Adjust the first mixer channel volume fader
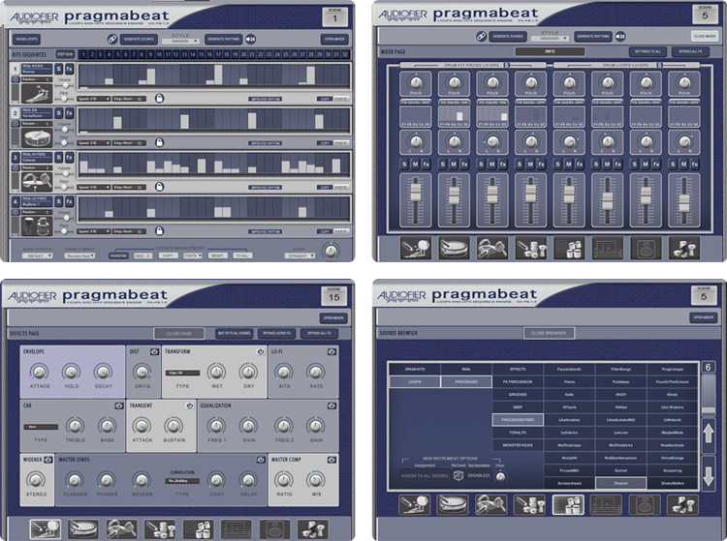The image size is (727, 541). pyautogui.click(x=416, y=192)
